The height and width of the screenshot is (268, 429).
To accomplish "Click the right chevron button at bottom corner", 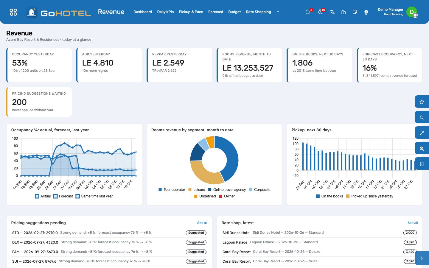I will (422, 258).
